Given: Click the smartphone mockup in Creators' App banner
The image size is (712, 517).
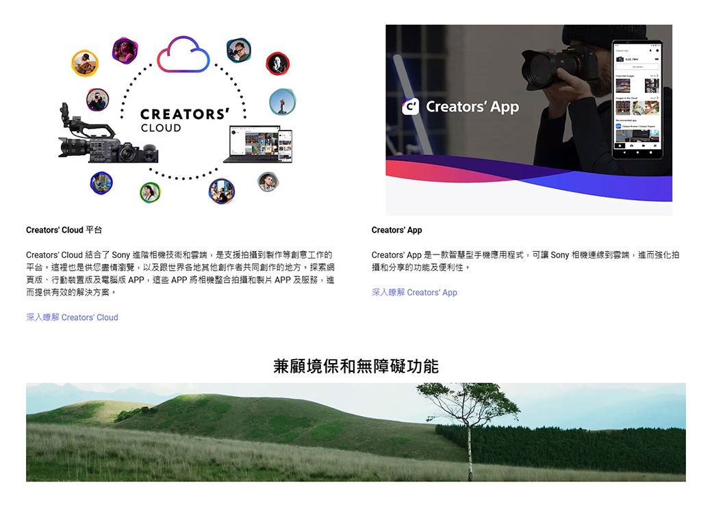Looking at the screenshot, I should [x=637, y=100].
